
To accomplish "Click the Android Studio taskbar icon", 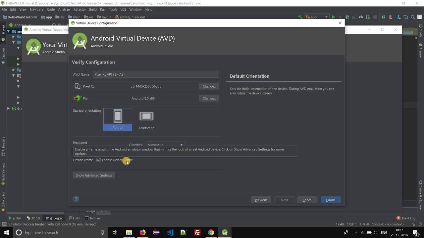I will (x=225, y=233).
